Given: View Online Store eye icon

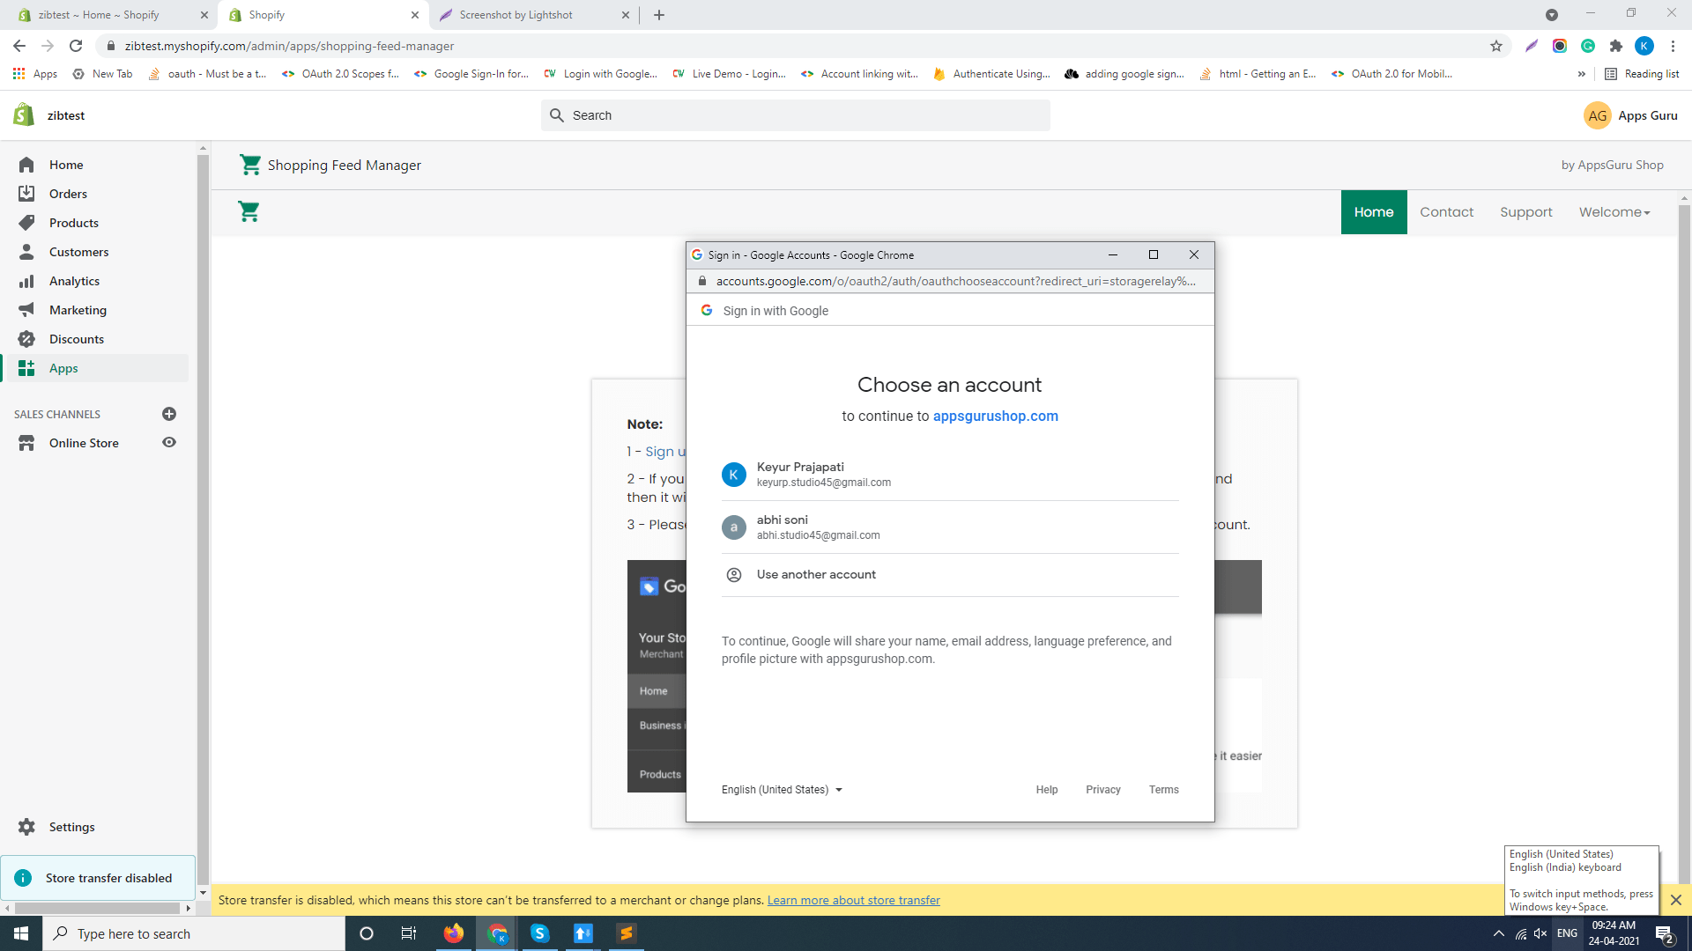Looking at the screenshot, I should point(169,443).
